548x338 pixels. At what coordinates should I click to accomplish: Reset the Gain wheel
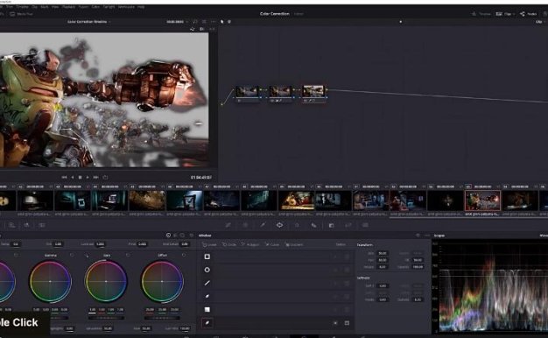128,255
